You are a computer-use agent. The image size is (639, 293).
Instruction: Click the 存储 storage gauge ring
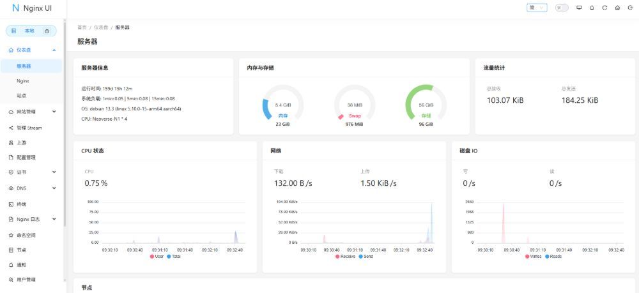click(426, 103)
